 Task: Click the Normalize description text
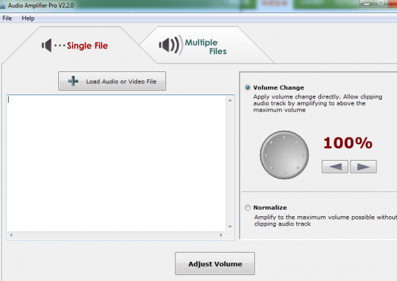coord(326,221)
